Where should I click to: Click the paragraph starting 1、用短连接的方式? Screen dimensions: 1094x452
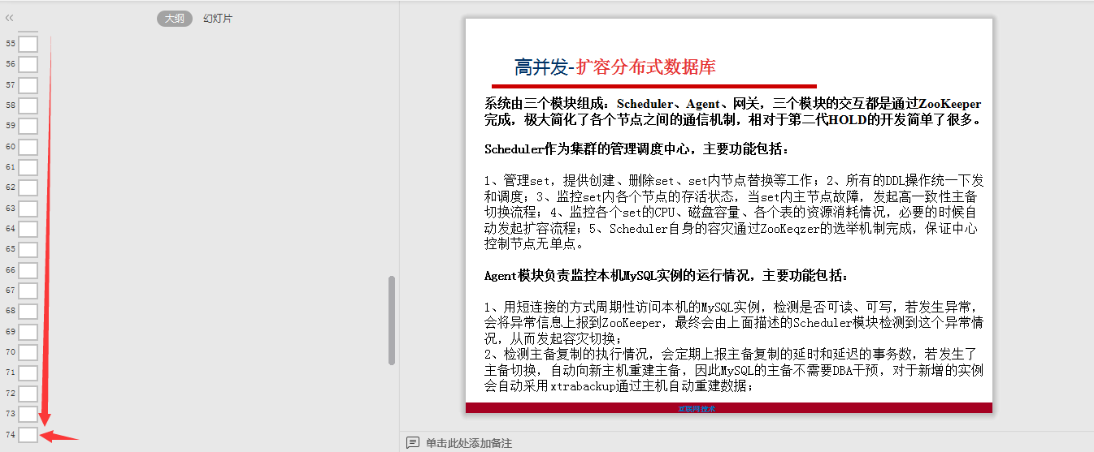734,322
